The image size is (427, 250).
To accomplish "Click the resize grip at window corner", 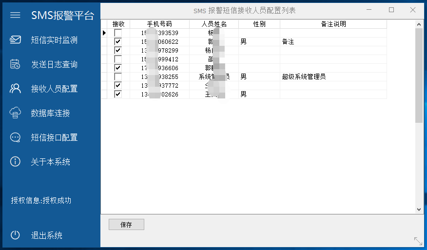I will [x=418, y=241].
